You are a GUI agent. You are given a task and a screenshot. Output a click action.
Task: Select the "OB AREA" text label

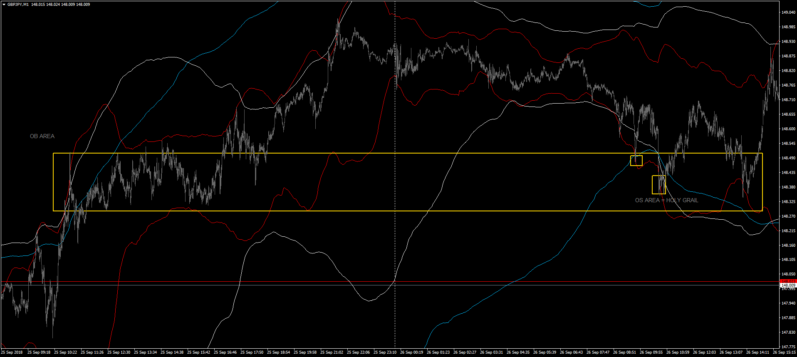(x=42, y=136)
